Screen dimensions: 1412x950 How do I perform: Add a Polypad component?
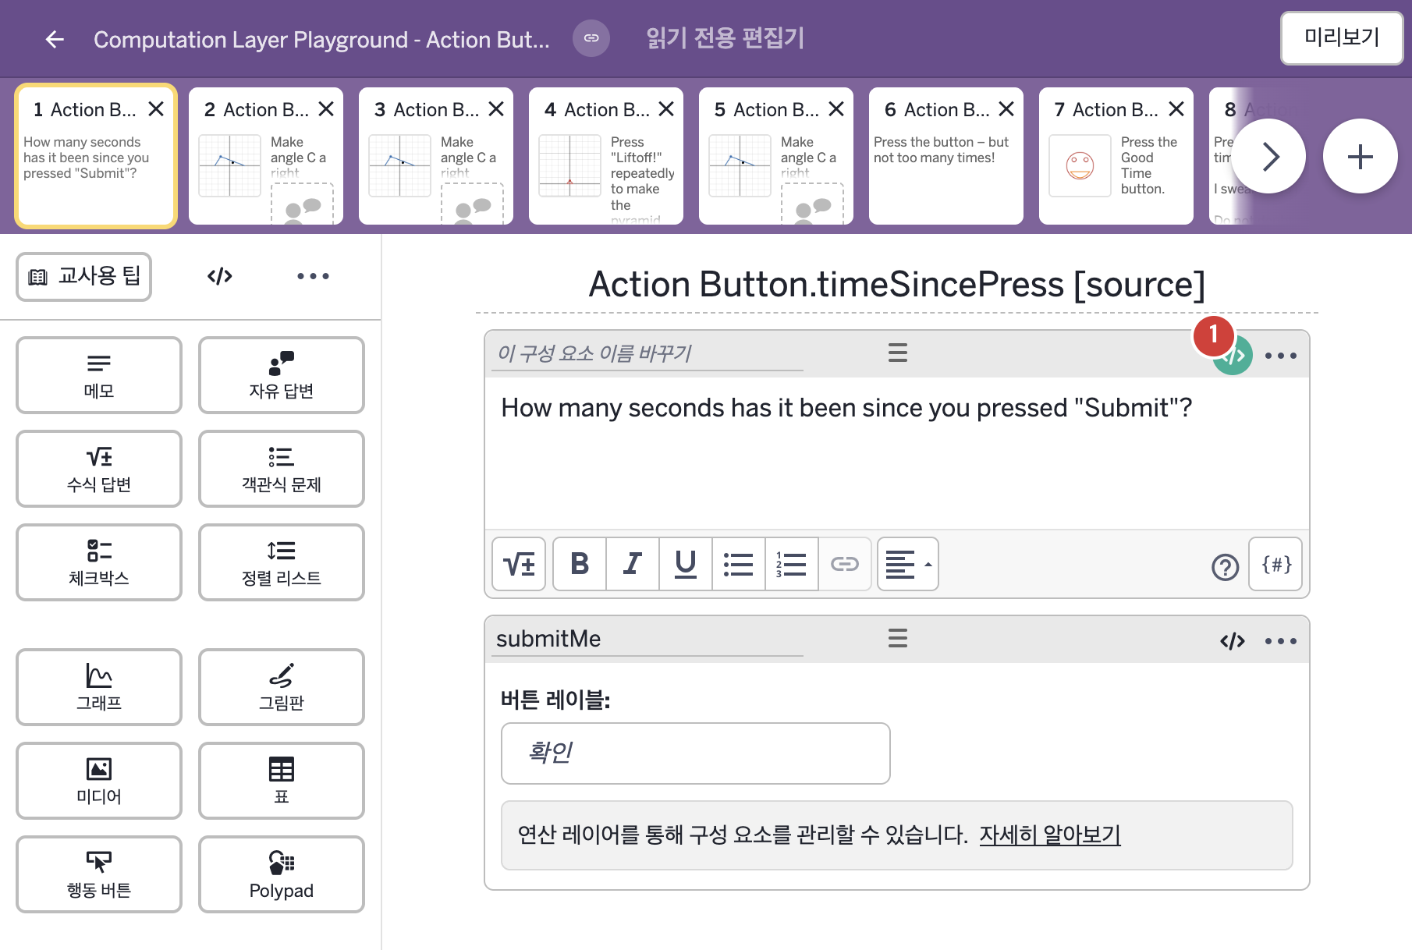[x=282, y=874]
